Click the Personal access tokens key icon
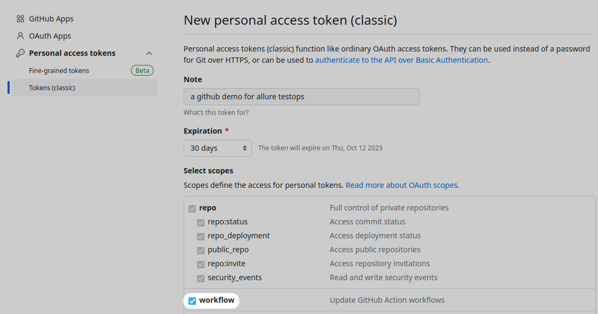Viewport: 598px width, 314px height. pyautogui.click(x=20, y=53)
